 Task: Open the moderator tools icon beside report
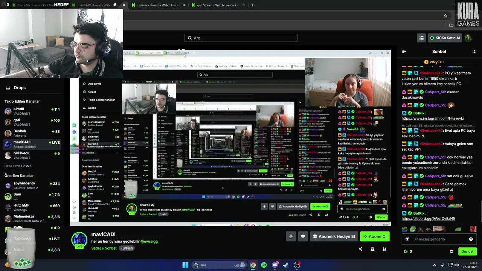pos(384,249)
